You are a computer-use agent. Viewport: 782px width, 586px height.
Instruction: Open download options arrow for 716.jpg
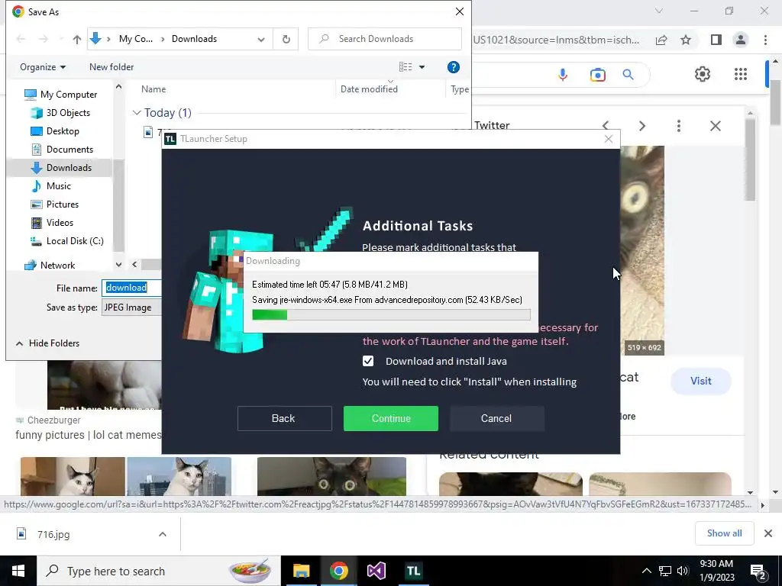162,534
